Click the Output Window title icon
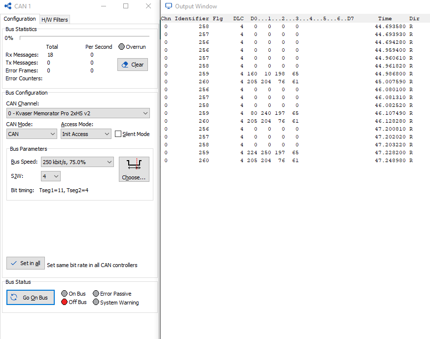The height and width of the screenshot is (339, 430). coord(168,6)
